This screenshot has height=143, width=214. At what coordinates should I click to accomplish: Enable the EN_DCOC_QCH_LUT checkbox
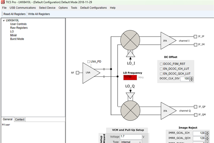(161, 74)
